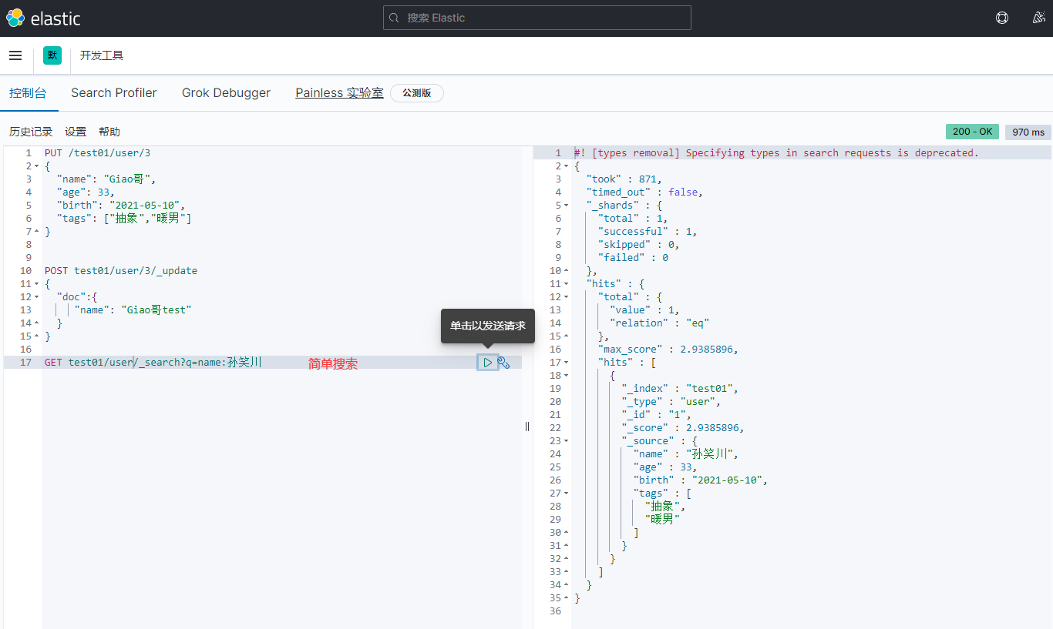Collapse "_shards" fold arrow at response line 5
This screenshot has height=629, width=1053.
point(566,206)
